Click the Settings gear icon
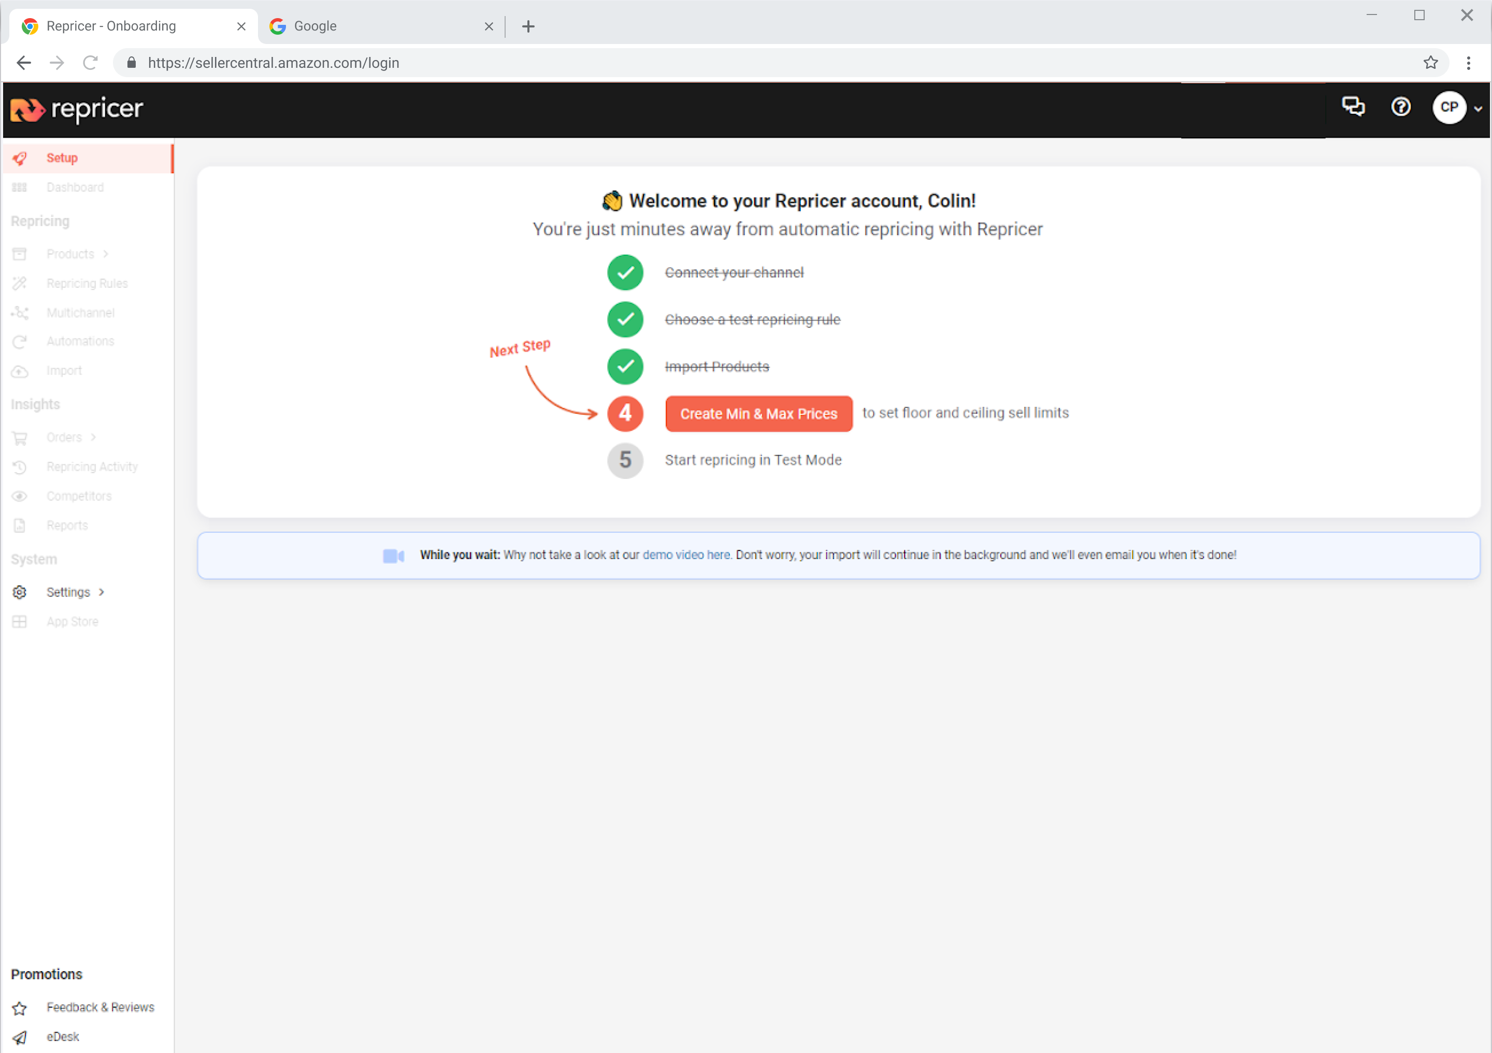The height and width of the screenshot is (1053, 1492). click(x=20, y=593)
